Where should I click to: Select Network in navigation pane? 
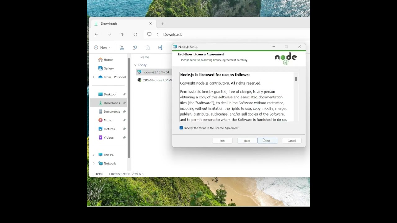point(110,164)
